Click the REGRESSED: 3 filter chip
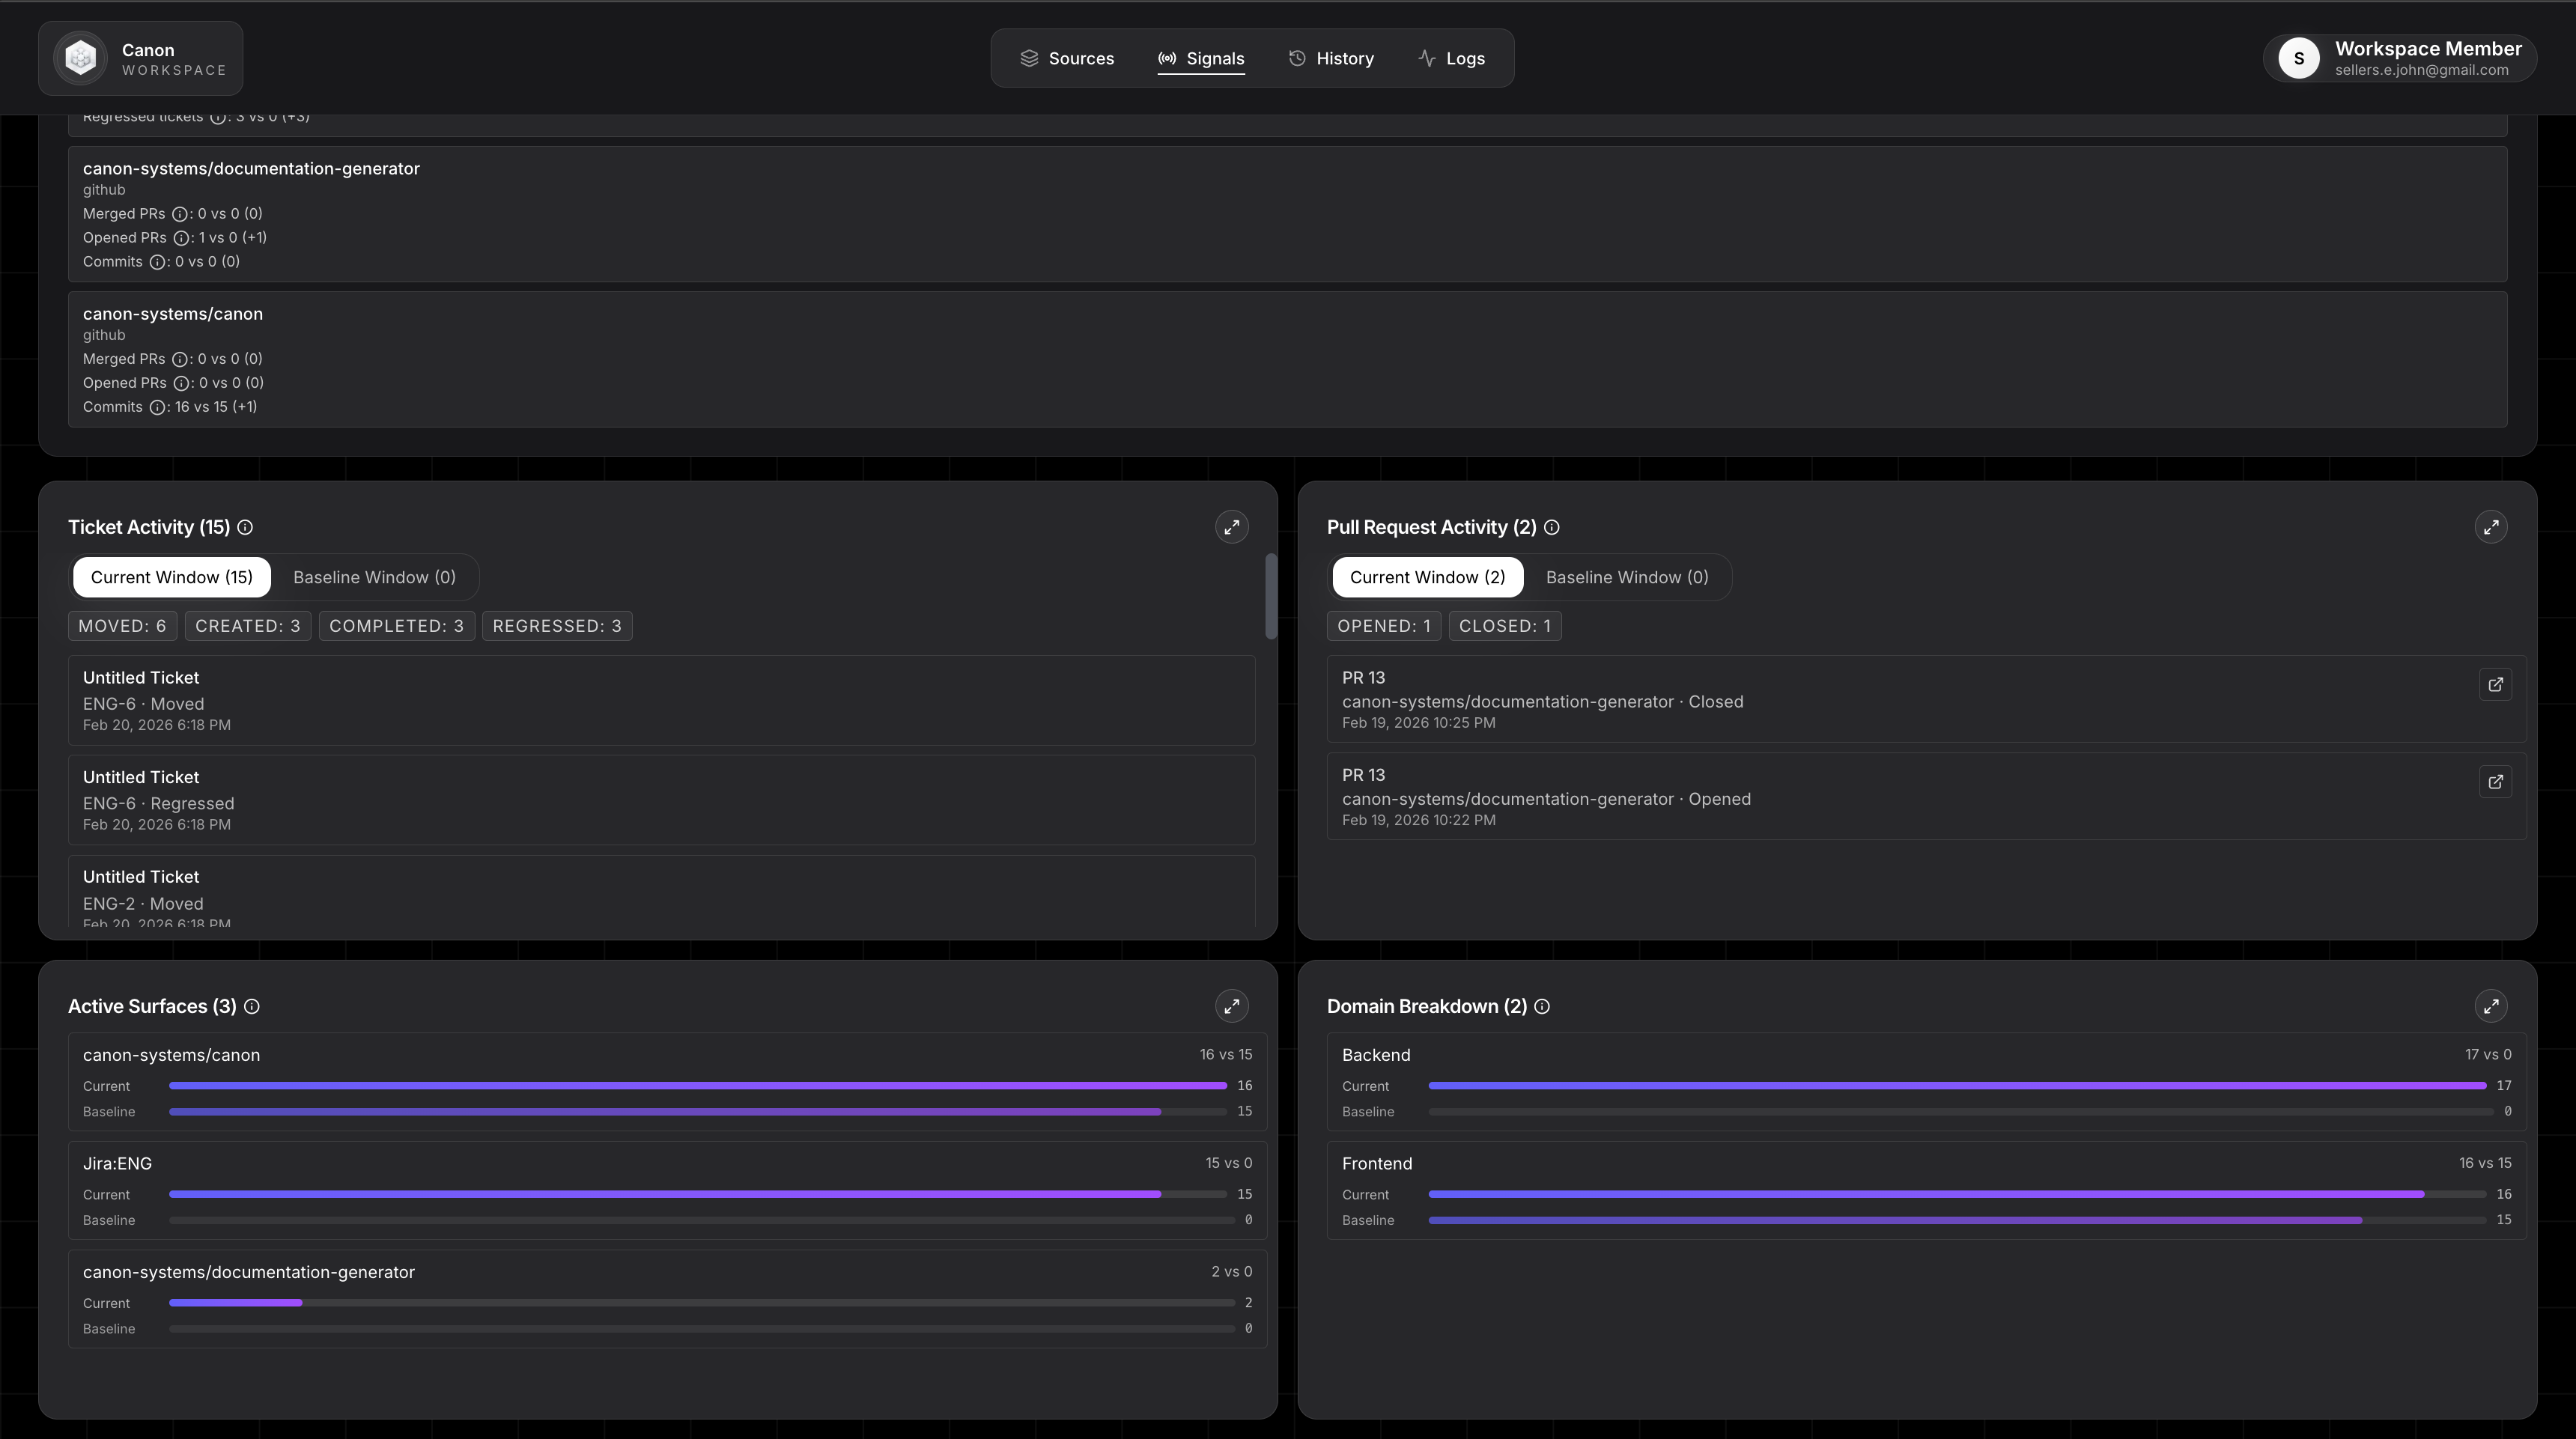The height and width of the screenshot is (1439, 2576). [557, 625]
